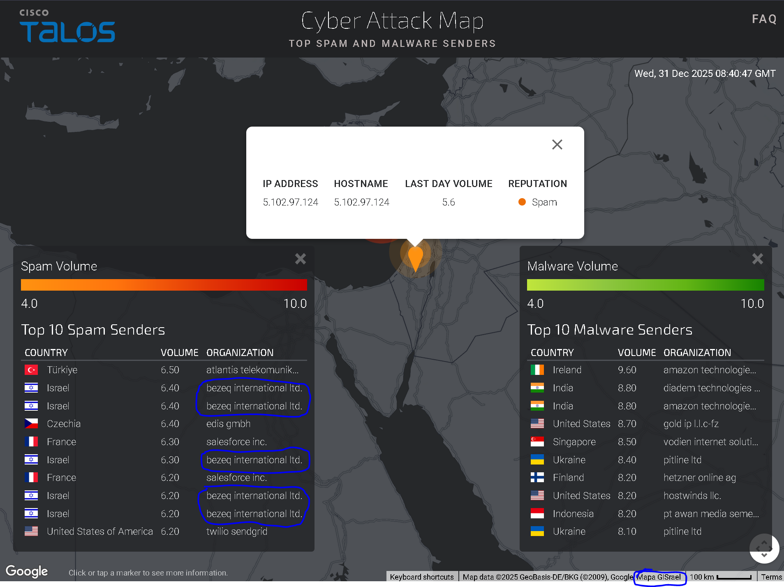Click the Türkiye flag icon
This screenshot has width=784, height=587.
31,370
